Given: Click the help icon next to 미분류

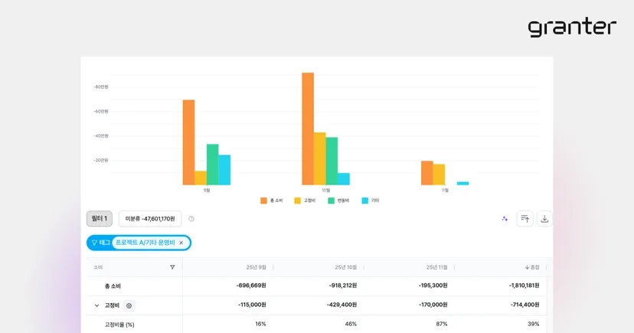Looking at the screenshot, I should click(191, 219).
